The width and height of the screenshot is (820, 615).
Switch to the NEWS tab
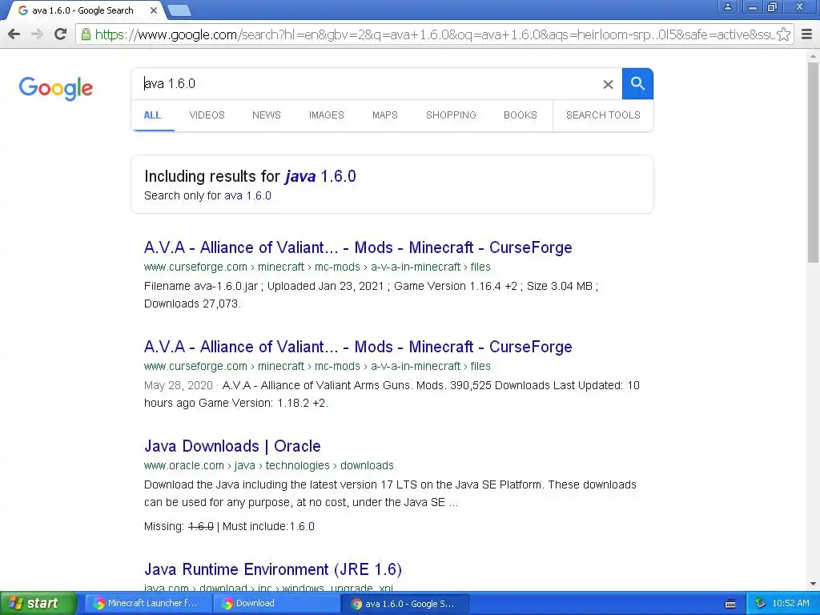click(267, 115)
